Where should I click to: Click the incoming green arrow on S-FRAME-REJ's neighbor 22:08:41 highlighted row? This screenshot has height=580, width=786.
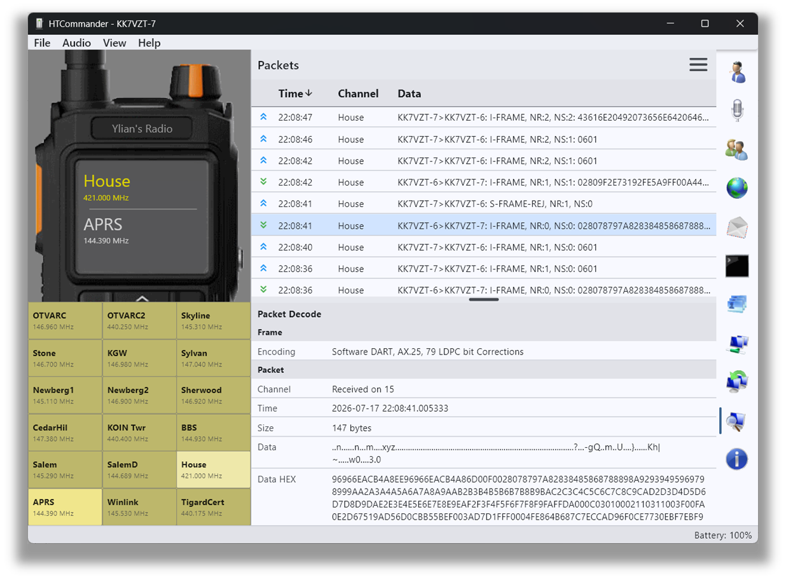(263, 226)
